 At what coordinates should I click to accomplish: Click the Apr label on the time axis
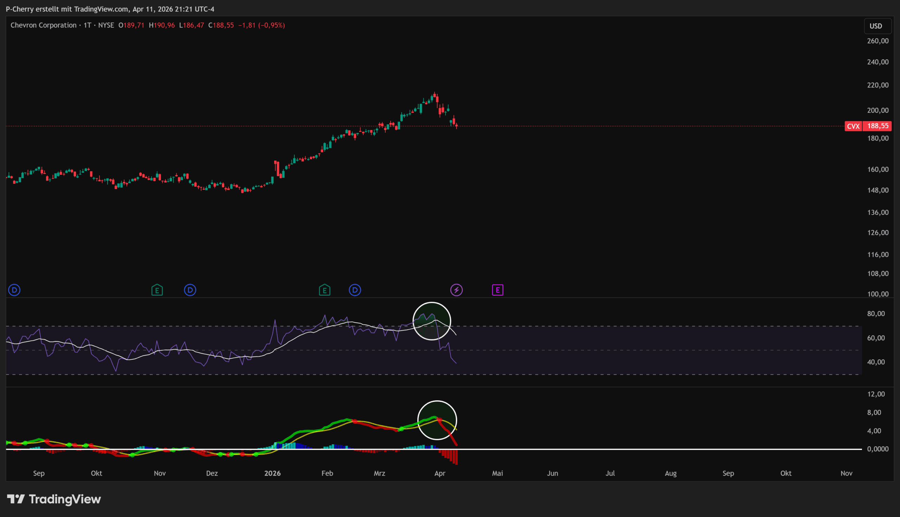click(x=440, y=473)
